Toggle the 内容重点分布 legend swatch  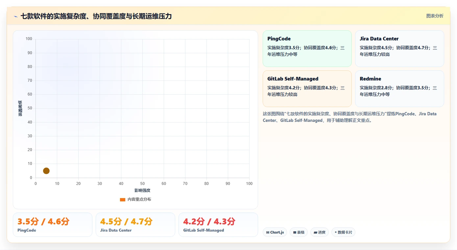click(123, 199)
